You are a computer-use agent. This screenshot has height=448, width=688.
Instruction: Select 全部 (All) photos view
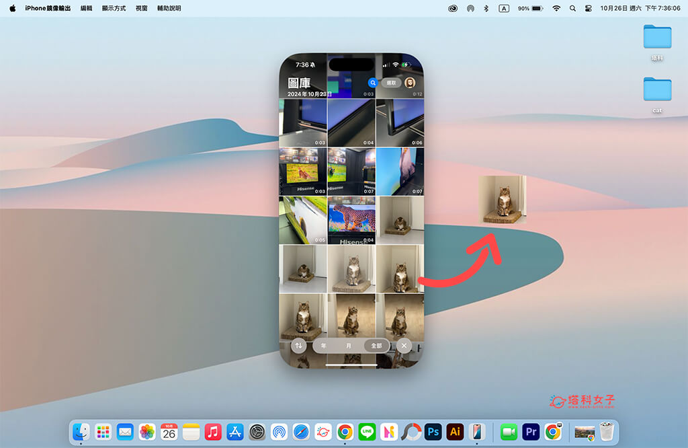coord(376,346)
